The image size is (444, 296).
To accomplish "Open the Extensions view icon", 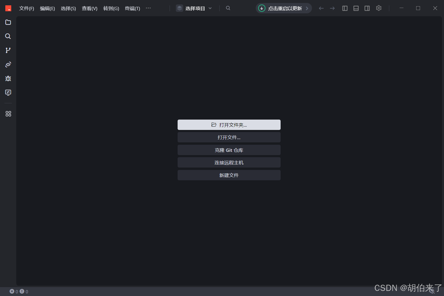I will tap(8, 113).
